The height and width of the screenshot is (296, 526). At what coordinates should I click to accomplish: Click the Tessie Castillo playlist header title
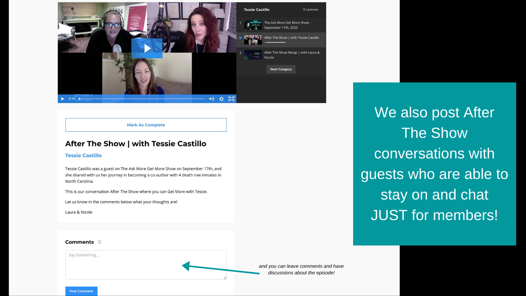(x=256, y=10)
